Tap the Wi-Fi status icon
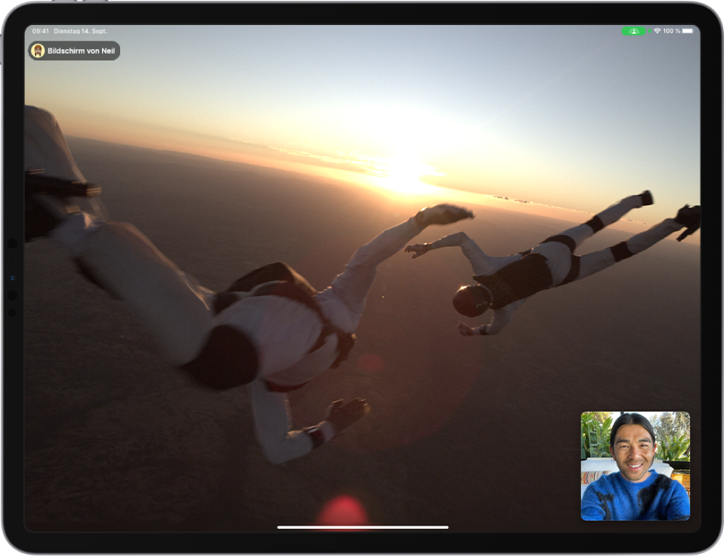 pos(657,31)
